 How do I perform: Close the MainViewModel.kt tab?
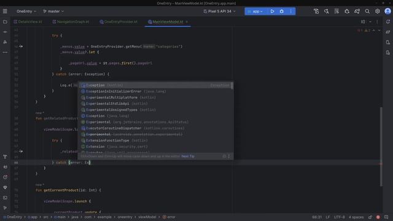(187, 22)
